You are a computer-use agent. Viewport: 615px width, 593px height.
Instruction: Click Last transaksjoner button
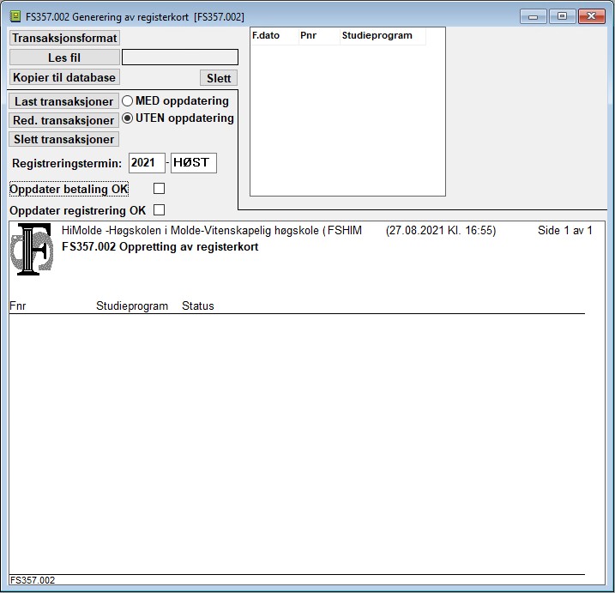click(x=63, y=101)
